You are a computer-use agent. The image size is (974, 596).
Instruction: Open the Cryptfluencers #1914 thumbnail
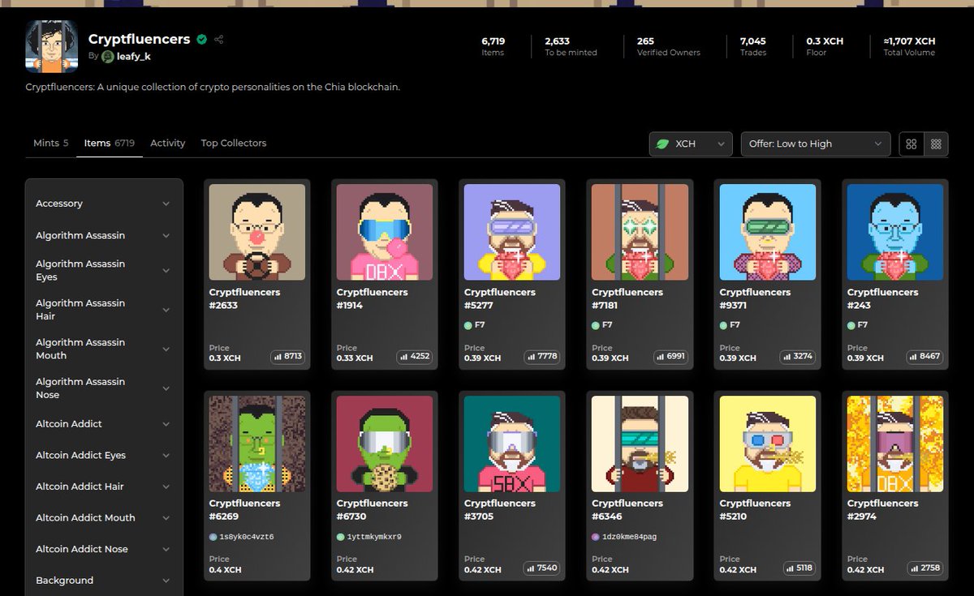pos(385,232)
